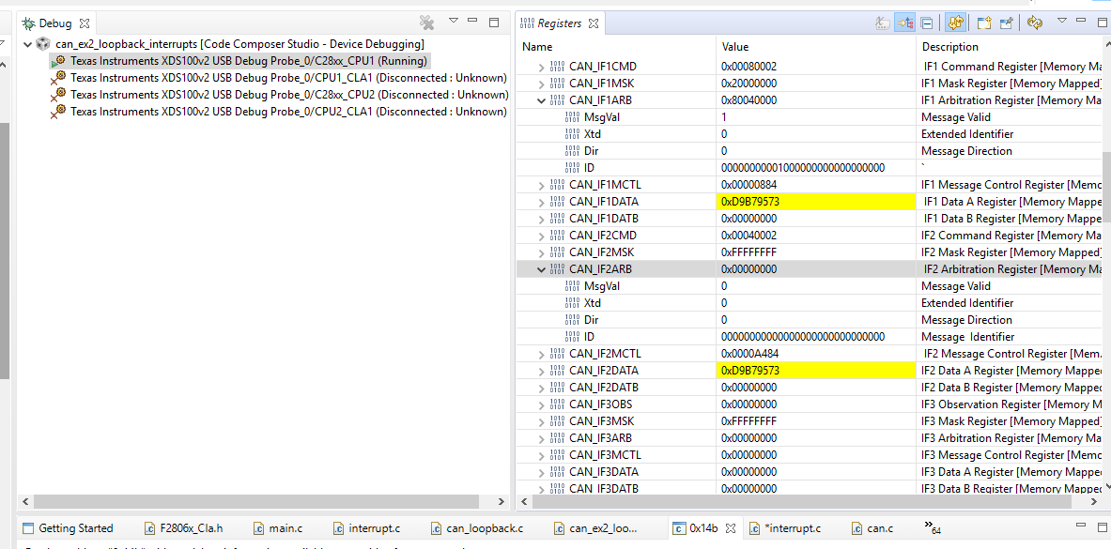The width and height of the screenshot is (1111, 549).
Task: Collapse the CAN_IF2ARB register
Action: pos(541,269)
